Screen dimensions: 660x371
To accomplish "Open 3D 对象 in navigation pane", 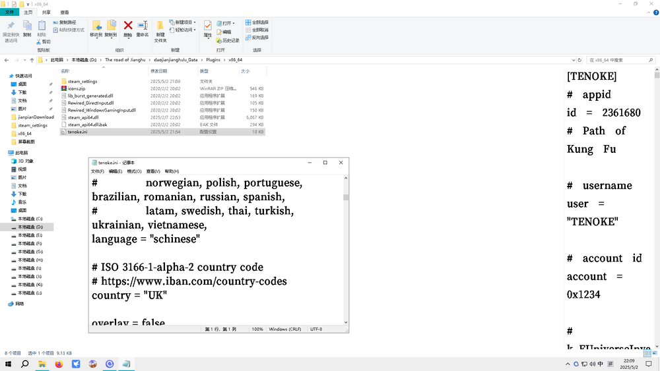I will [25, 161].
